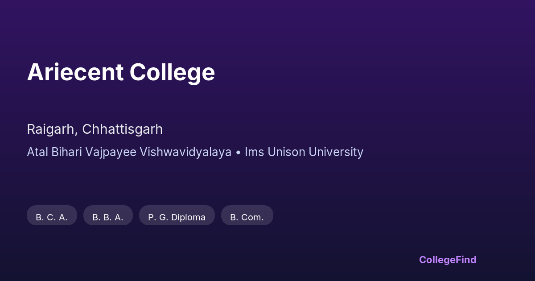535x281 pixels.
Task: Click the Find part of the CollegeFind logo
Action: tap(467, 260)
